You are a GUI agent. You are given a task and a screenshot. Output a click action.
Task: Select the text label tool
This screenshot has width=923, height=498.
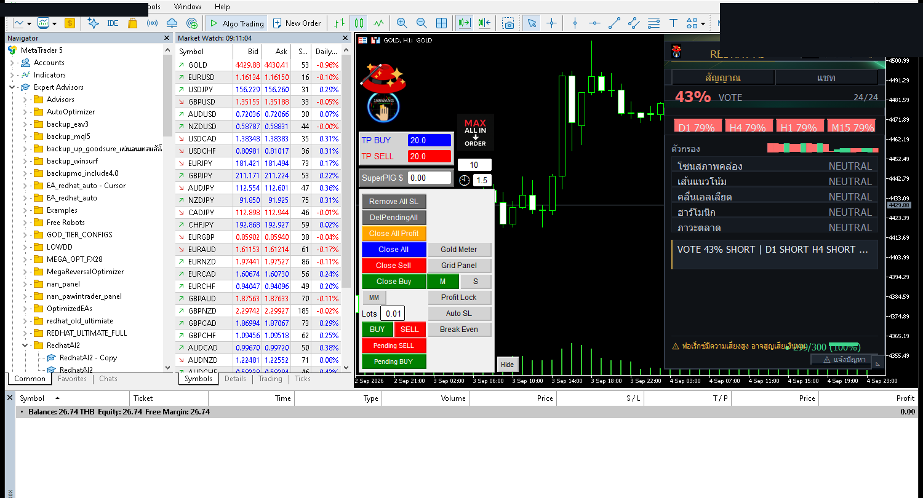coord(673,23)
